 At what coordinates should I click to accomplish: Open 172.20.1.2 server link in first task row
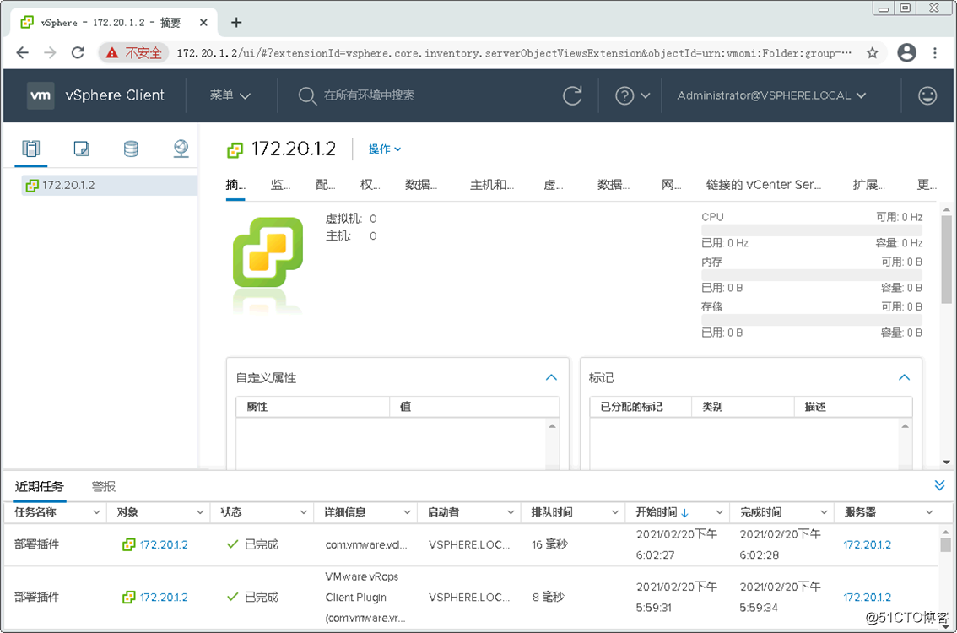pyautogui.click(x=867, y=544)
